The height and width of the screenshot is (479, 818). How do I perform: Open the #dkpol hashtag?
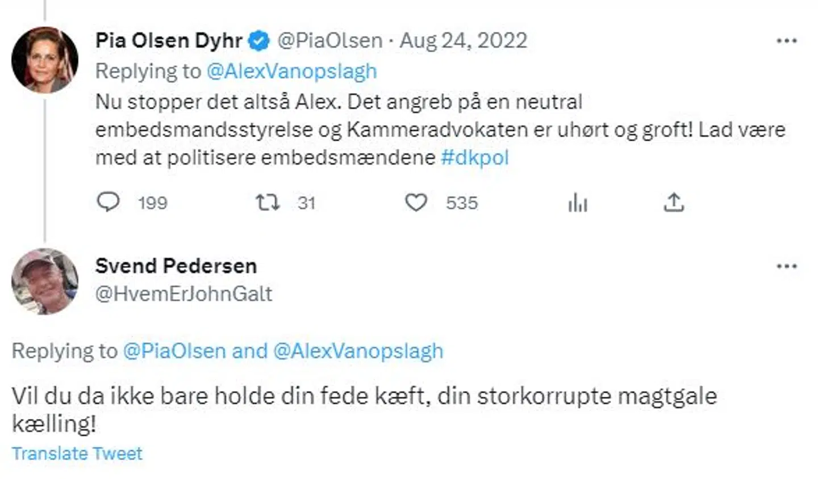(475, 157)
